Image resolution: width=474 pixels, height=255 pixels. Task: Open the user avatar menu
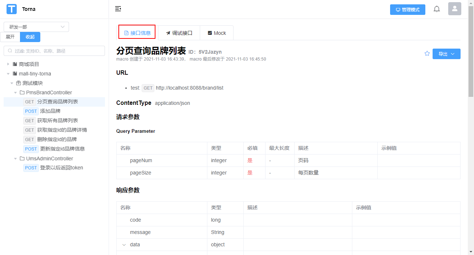pos(455,9)
